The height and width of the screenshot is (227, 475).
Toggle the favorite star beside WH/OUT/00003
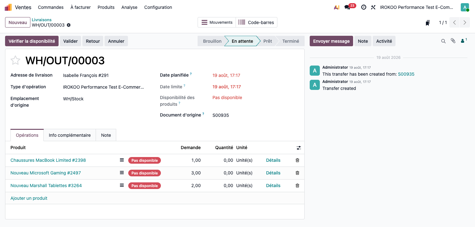click(x=15, y=60)
